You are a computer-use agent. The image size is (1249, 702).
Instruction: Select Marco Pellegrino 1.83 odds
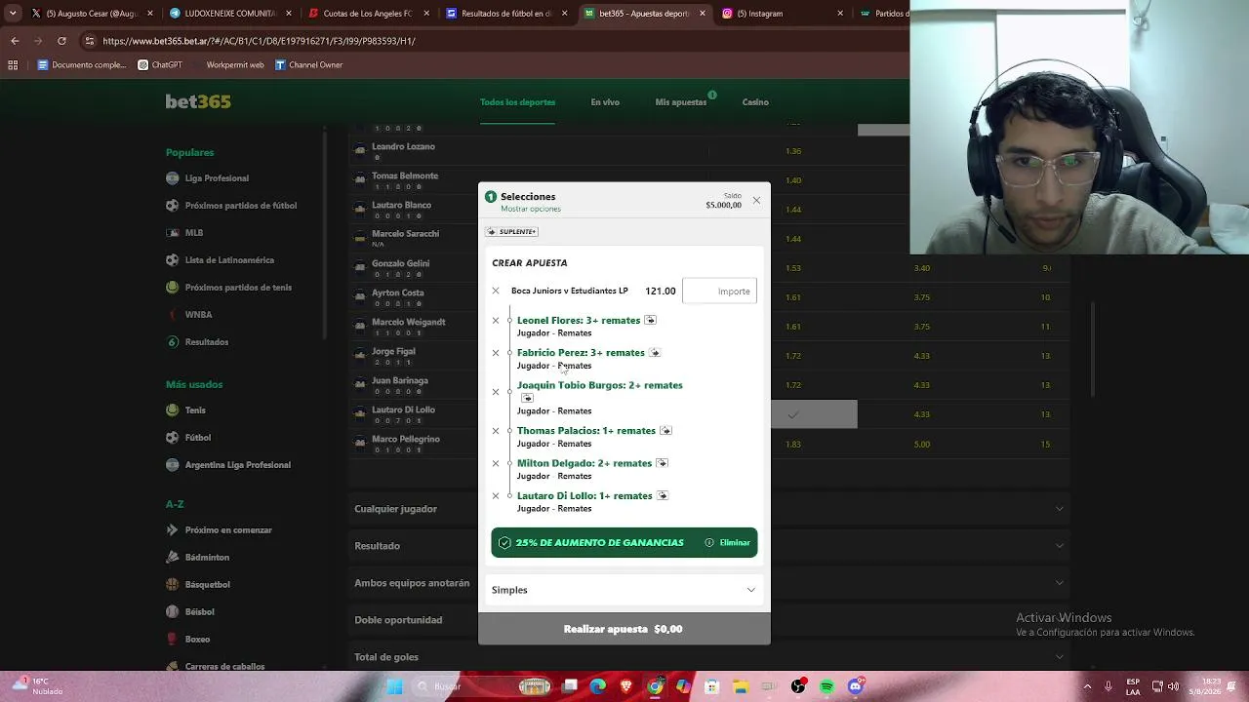pyautogui.click(x=793, y=444)
